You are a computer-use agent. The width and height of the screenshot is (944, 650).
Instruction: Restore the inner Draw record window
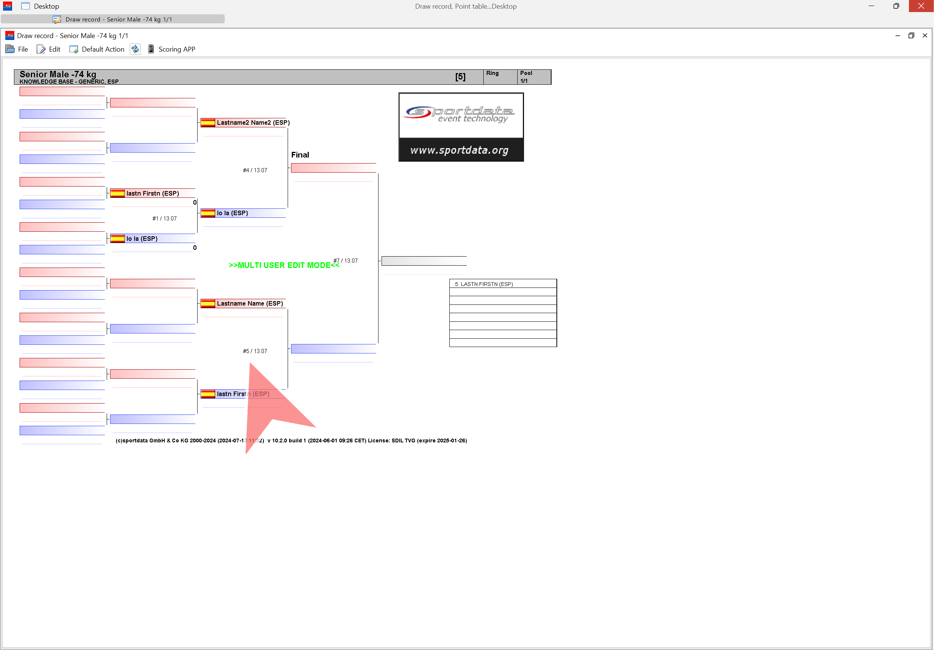(x=911, y=36)
